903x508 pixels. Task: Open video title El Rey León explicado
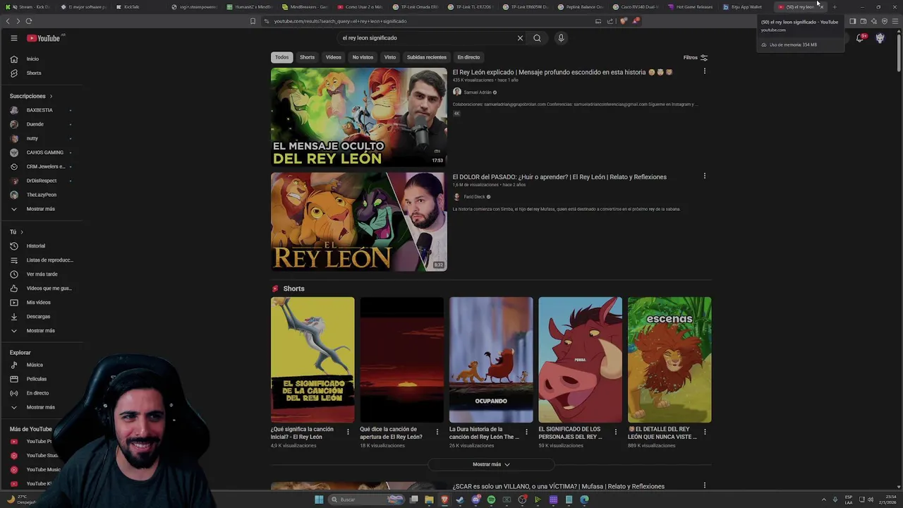pyautogui.click(x=562, y=72)
